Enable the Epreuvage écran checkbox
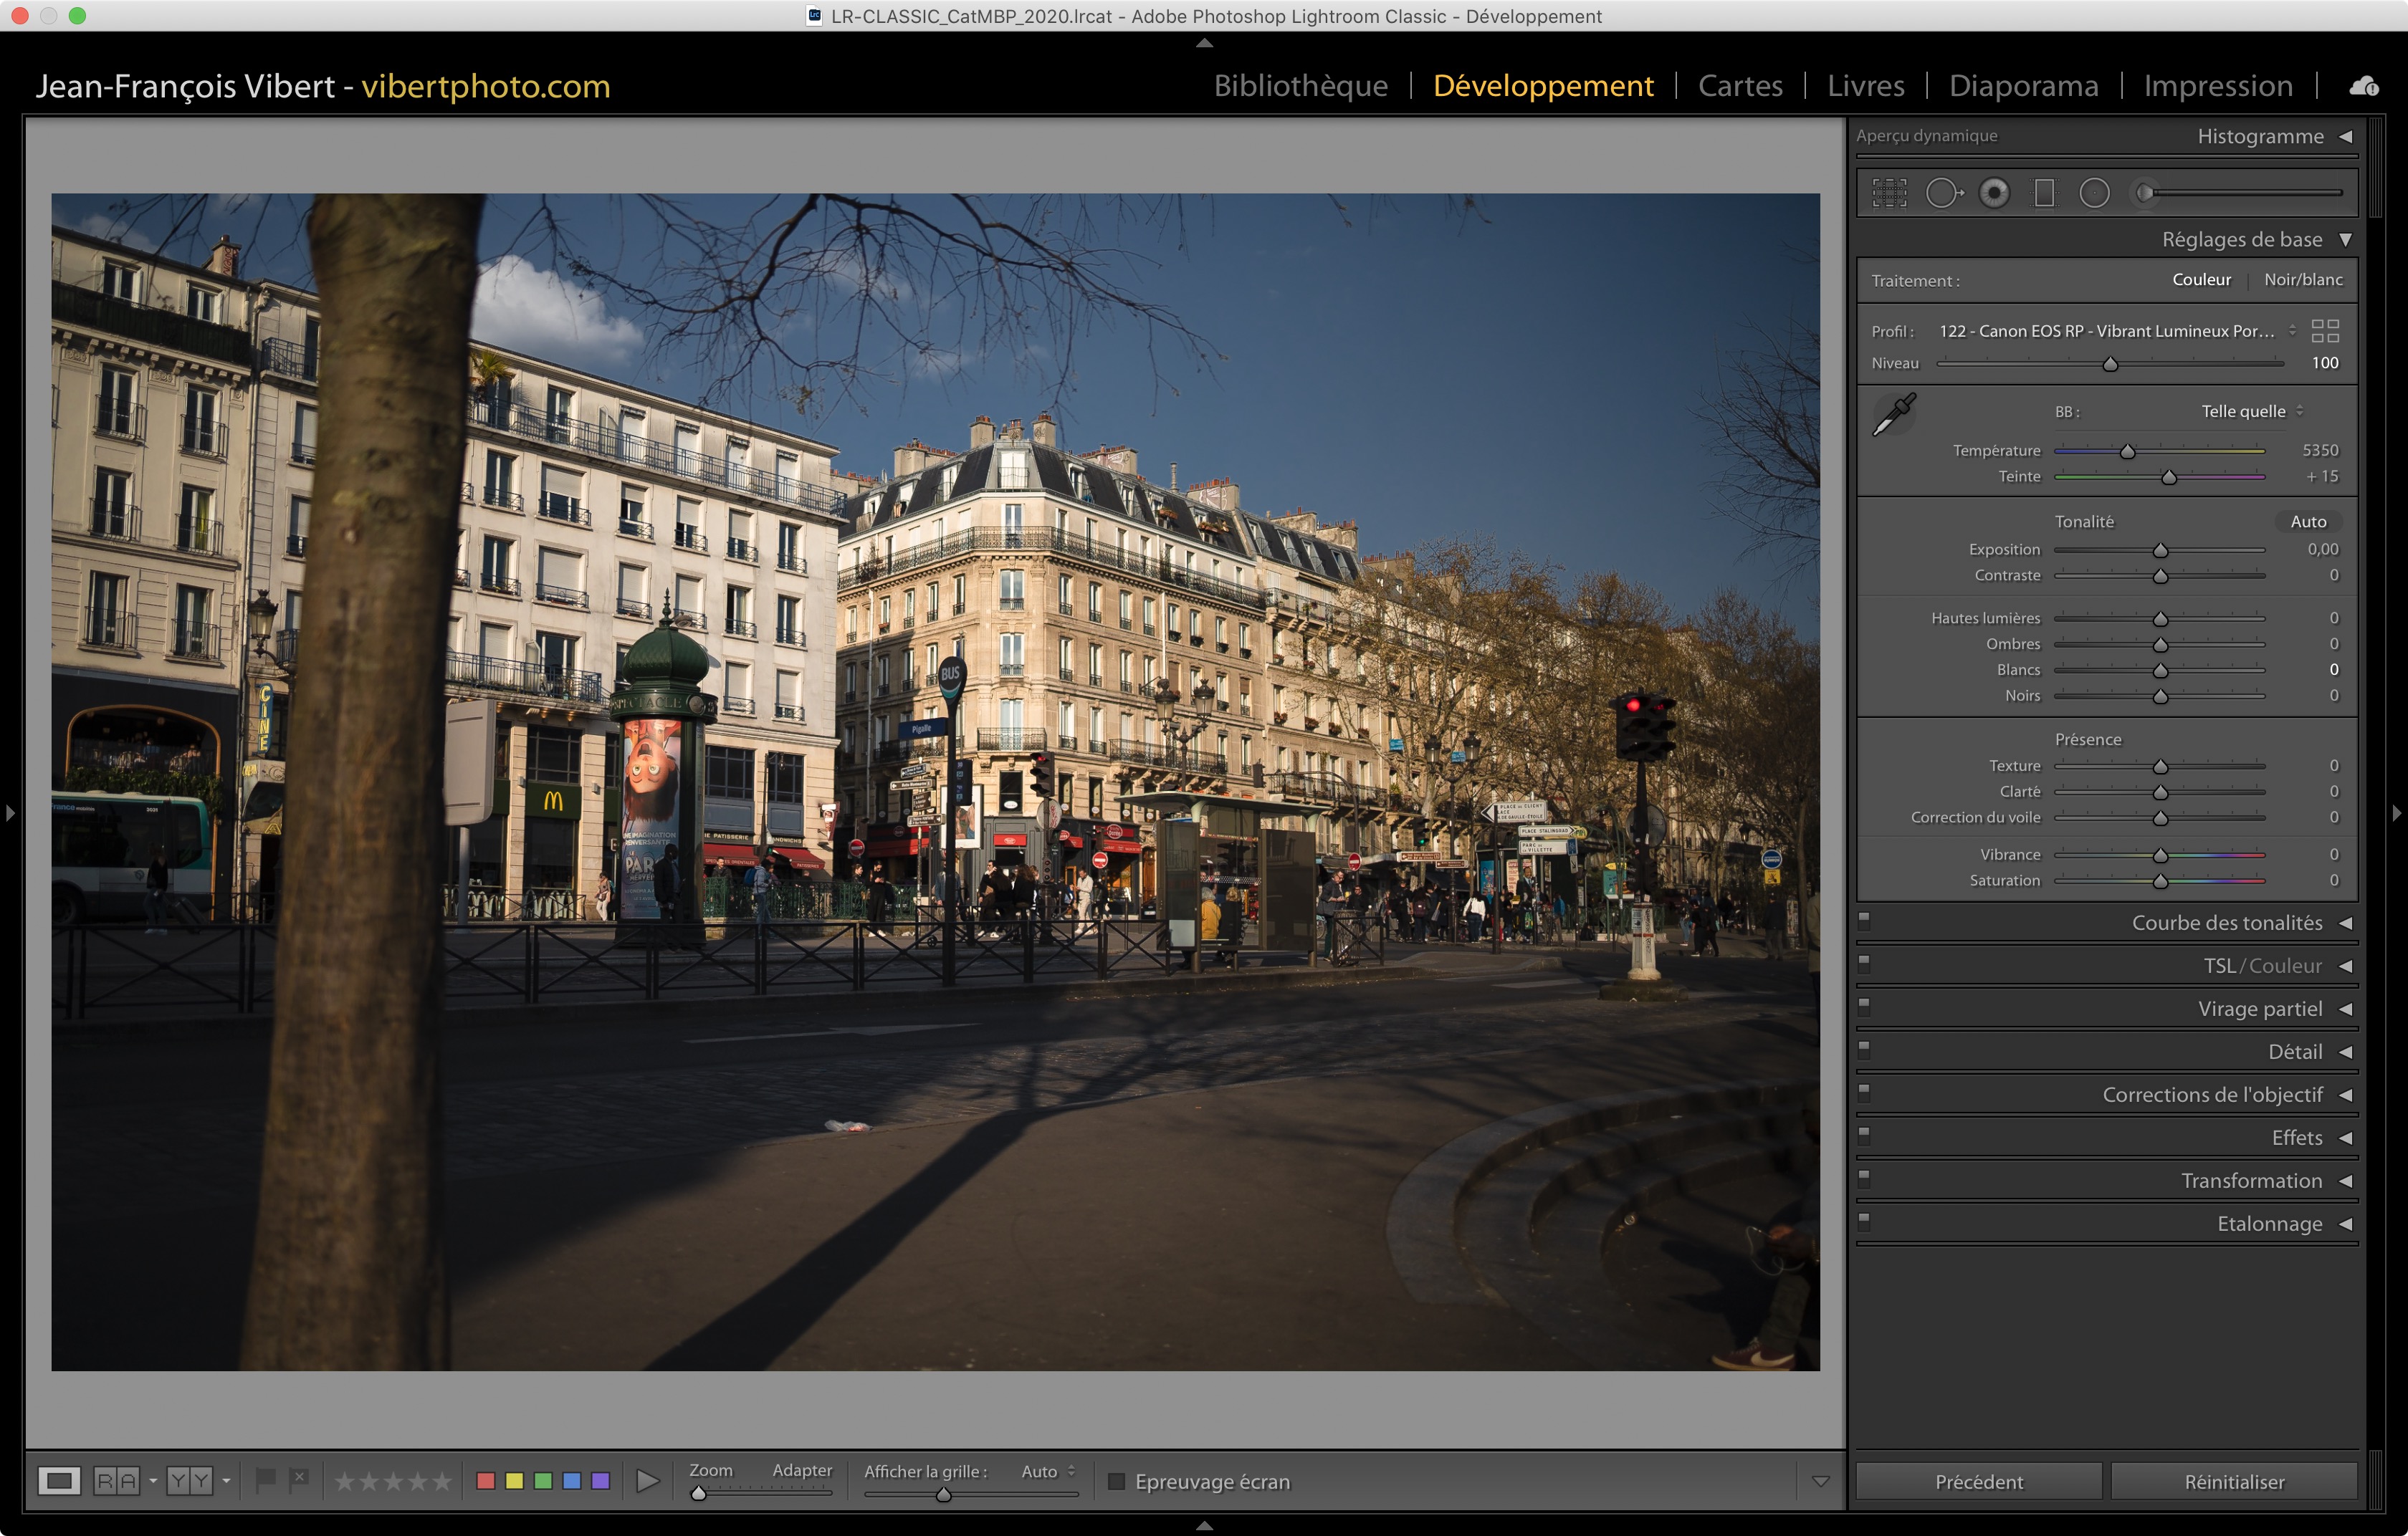This screenshot has height=1536, width=2408. [x=1117, y=1481]
